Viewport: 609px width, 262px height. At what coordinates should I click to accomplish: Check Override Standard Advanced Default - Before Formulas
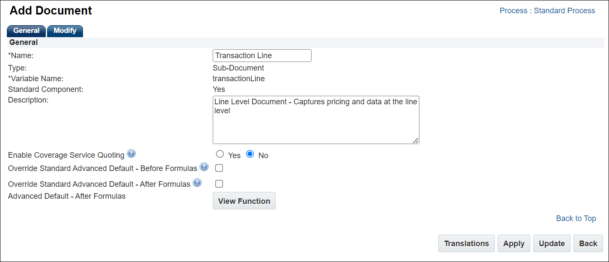click(219, 168)
